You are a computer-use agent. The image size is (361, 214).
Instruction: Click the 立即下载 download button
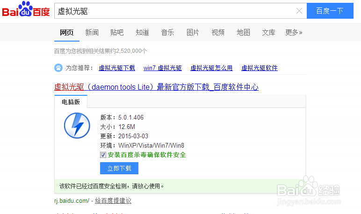119,168
